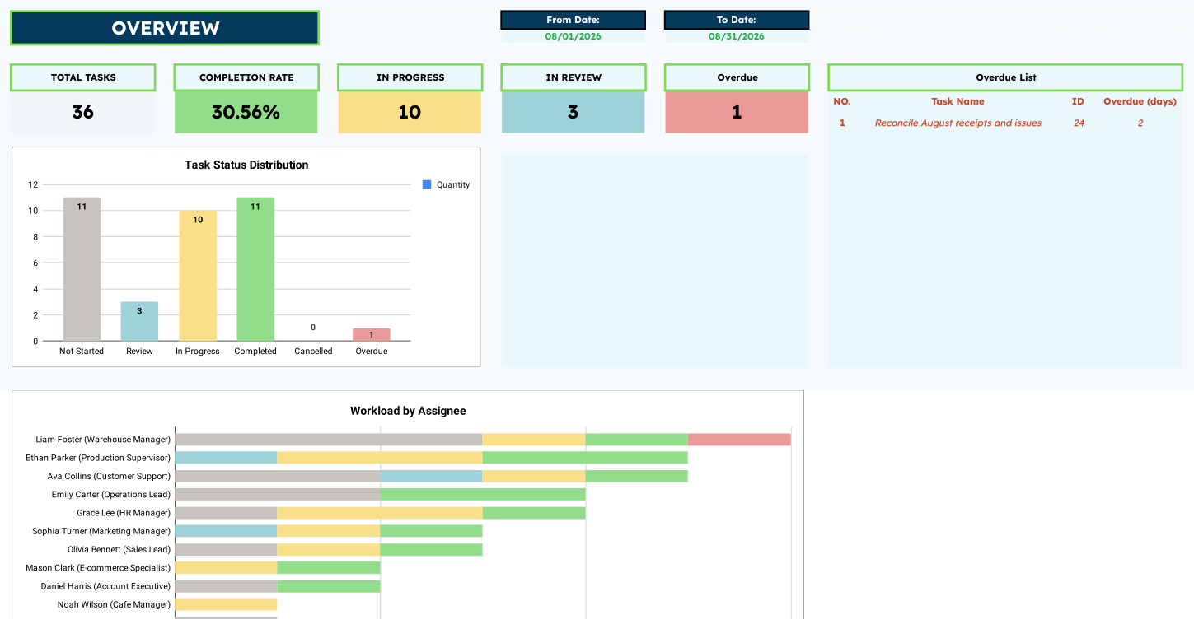Click the "Mason Clark (E-commerce Specialist)" label
Image resolution: width=1194 pixels, height=629 pixels.
click(x=98, y=568)
